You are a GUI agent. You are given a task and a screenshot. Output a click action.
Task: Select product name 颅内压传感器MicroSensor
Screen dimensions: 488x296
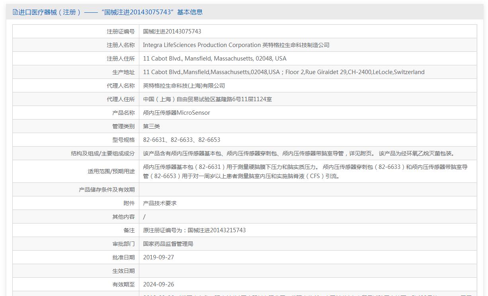click(176, 113)
